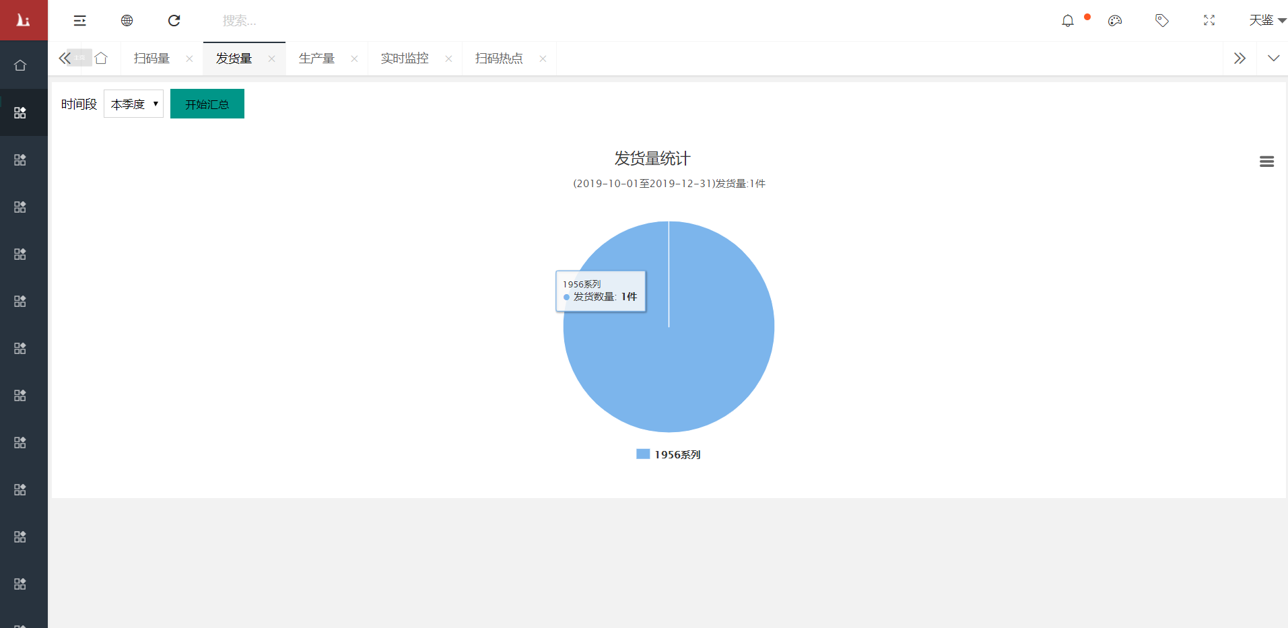Open the 时间段 dropdown showing 本季度
The width and height of the screenshot is (1288, 628).
pos(133,104)
